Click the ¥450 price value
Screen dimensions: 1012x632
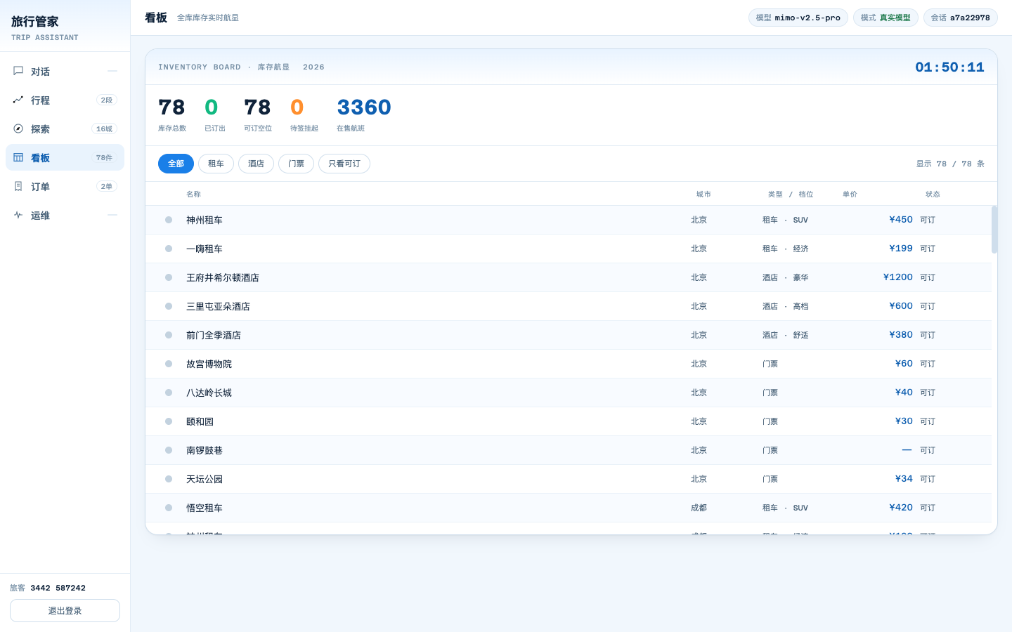pyautogui.click(x=901, y=219)
